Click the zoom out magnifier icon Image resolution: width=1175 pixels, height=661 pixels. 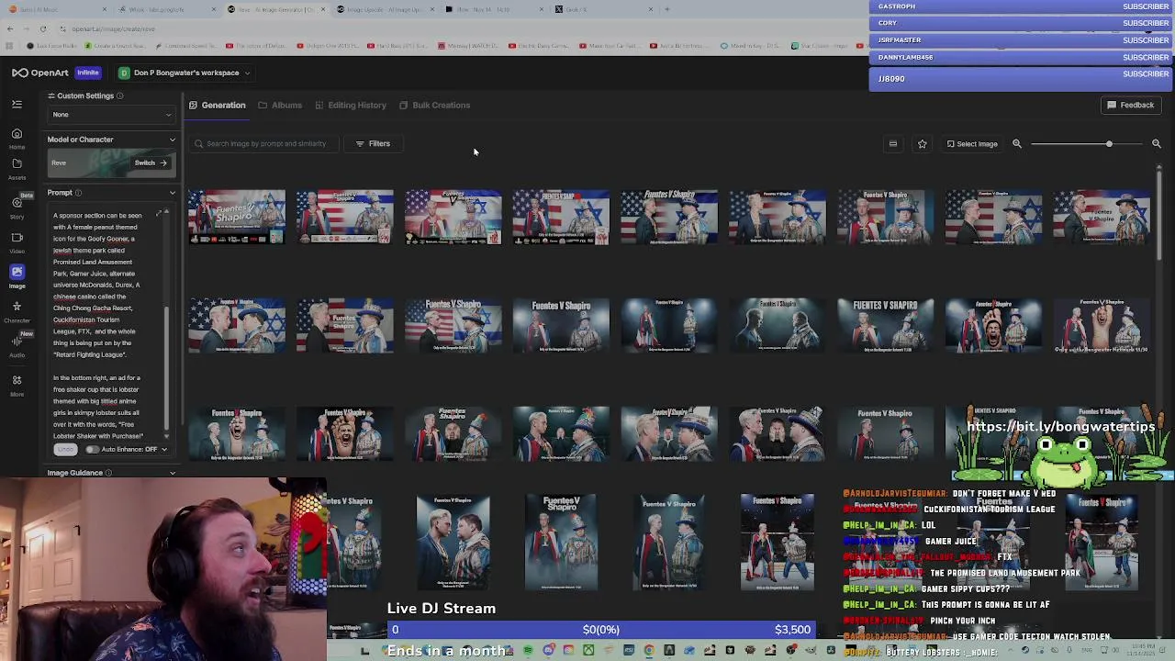coord(1016,144)
